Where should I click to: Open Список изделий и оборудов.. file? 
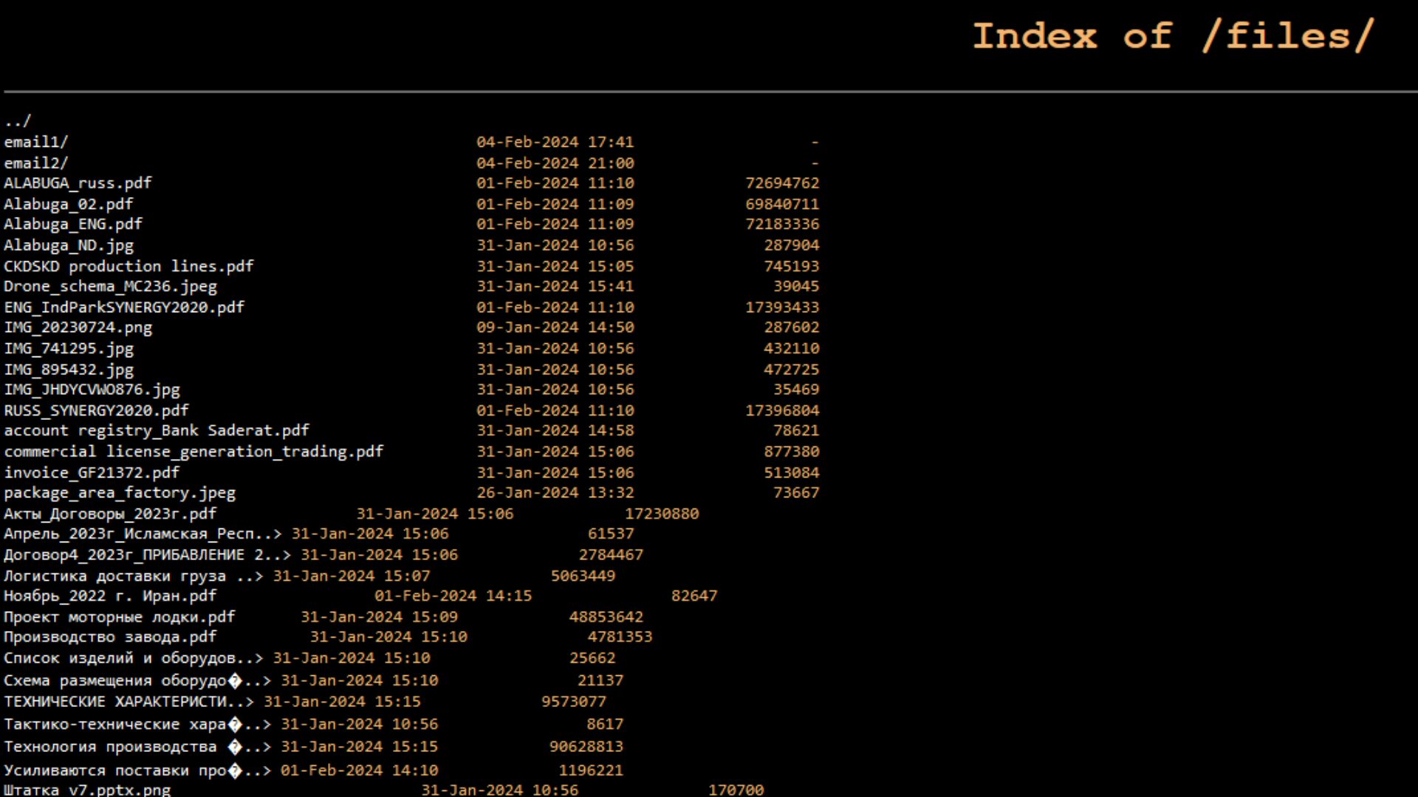point(133,658)
